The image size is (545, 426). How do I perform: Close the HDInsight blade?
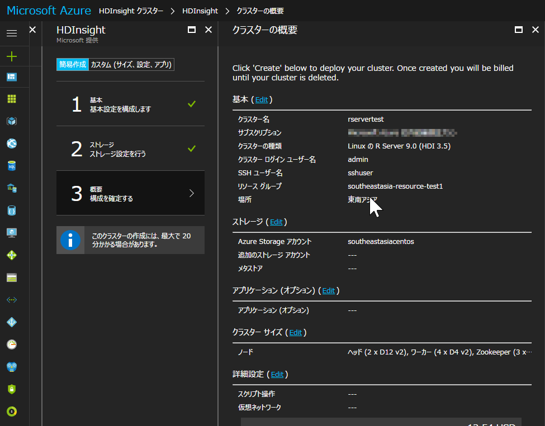208,30
